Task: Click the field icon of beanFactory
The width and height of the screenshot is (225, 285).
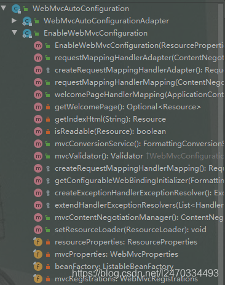Action: point(38,267)
